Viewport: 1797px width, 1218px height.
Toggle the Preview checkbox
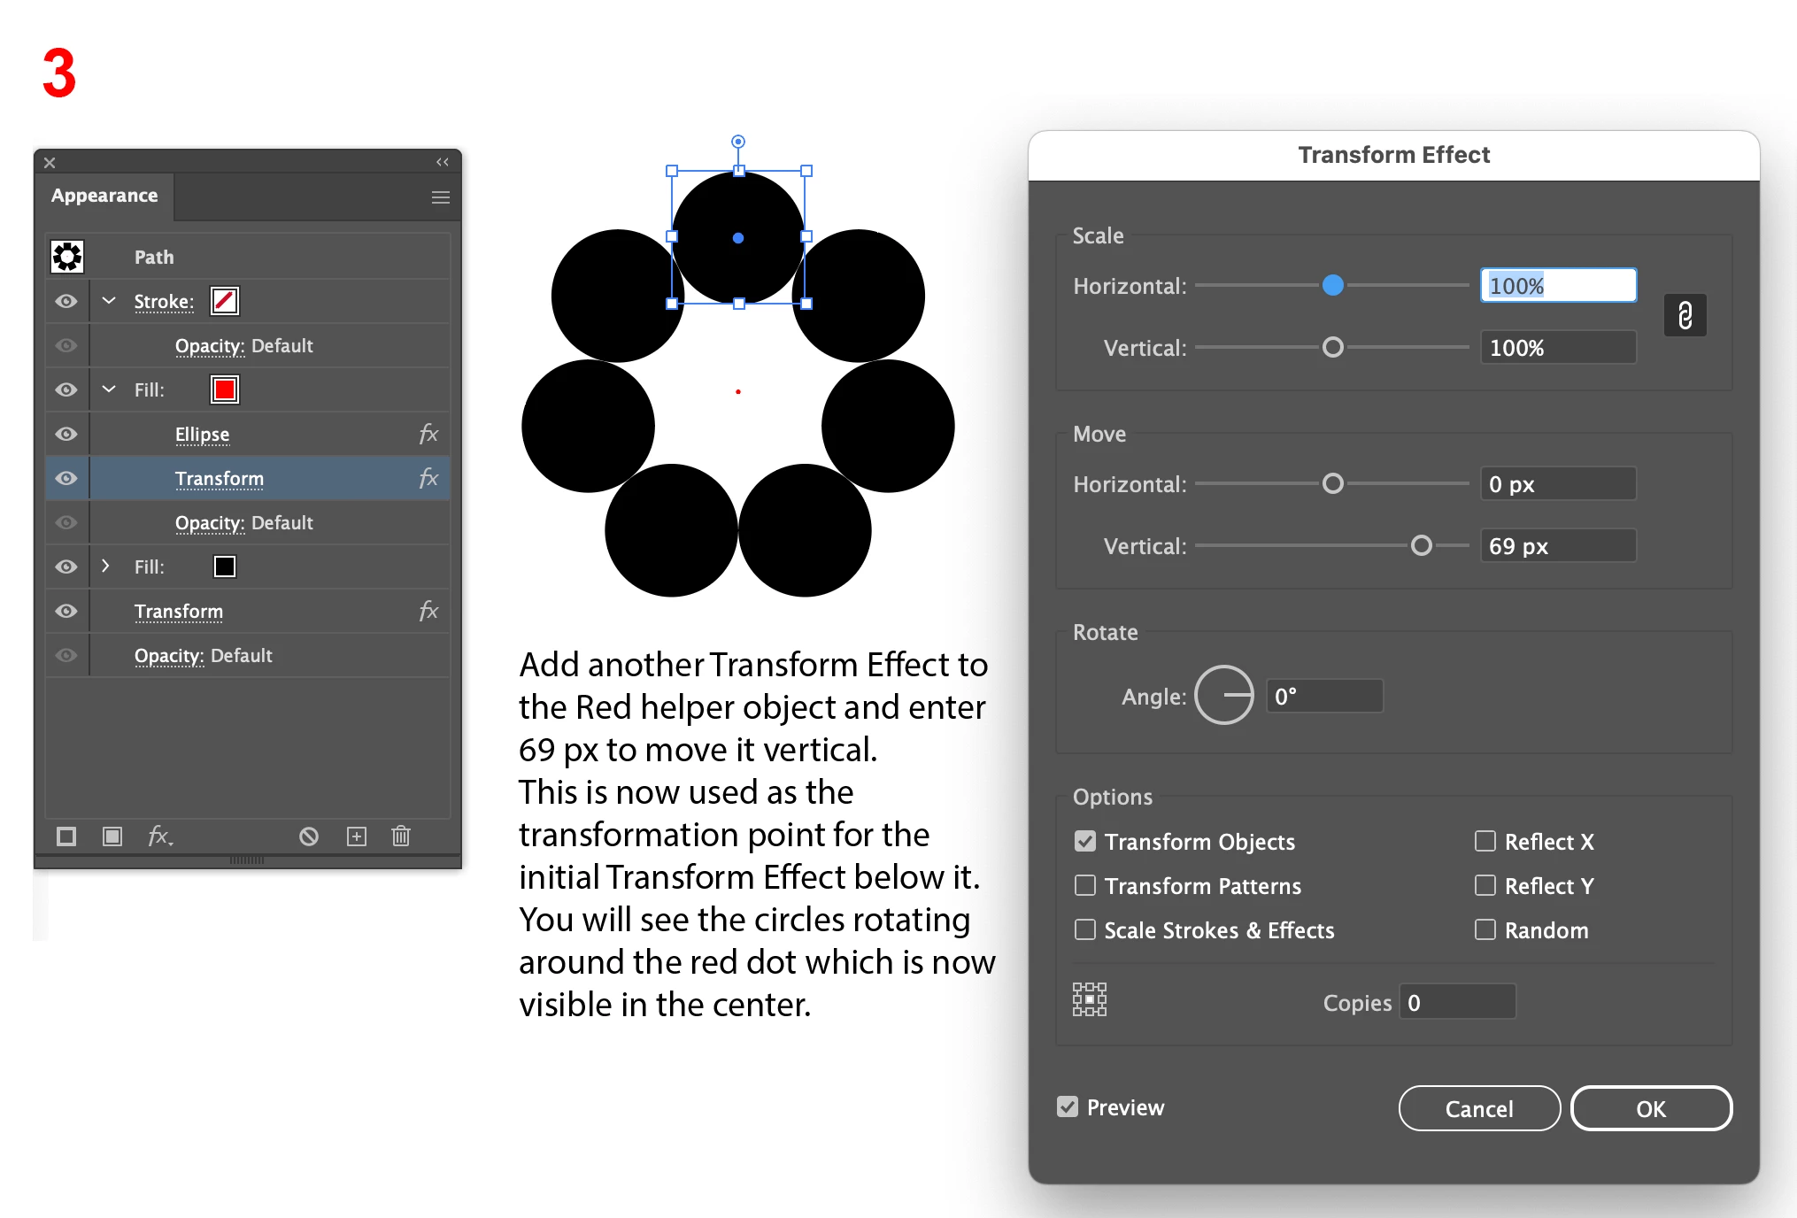tap(1068, 1106)
